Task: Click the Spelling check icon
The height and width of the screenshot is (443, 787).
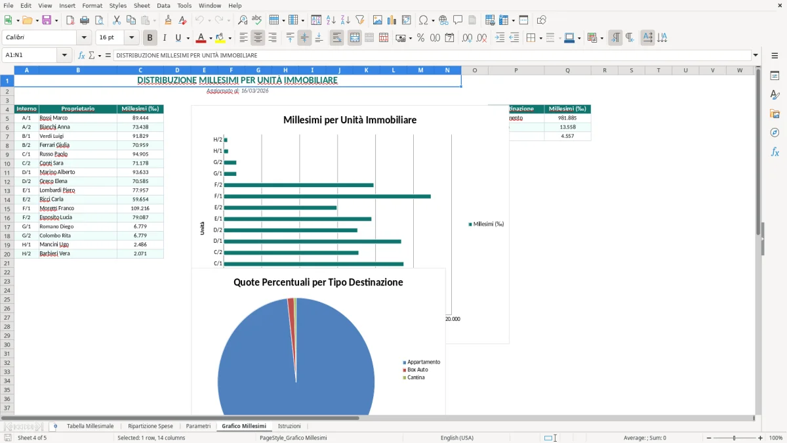Action: click(256, 20)
